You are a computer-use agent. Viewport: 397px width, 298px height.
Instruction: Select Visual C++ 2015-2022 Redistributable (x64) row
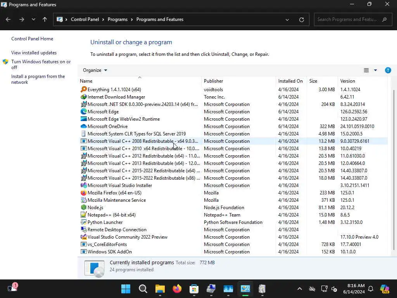point(233,170)
